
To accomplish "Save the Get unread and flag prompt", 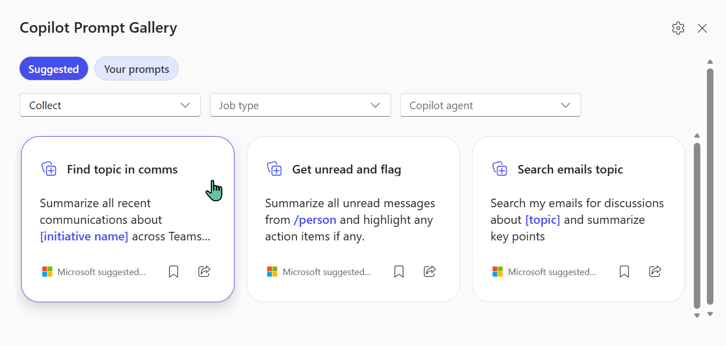I will [399, 272].
